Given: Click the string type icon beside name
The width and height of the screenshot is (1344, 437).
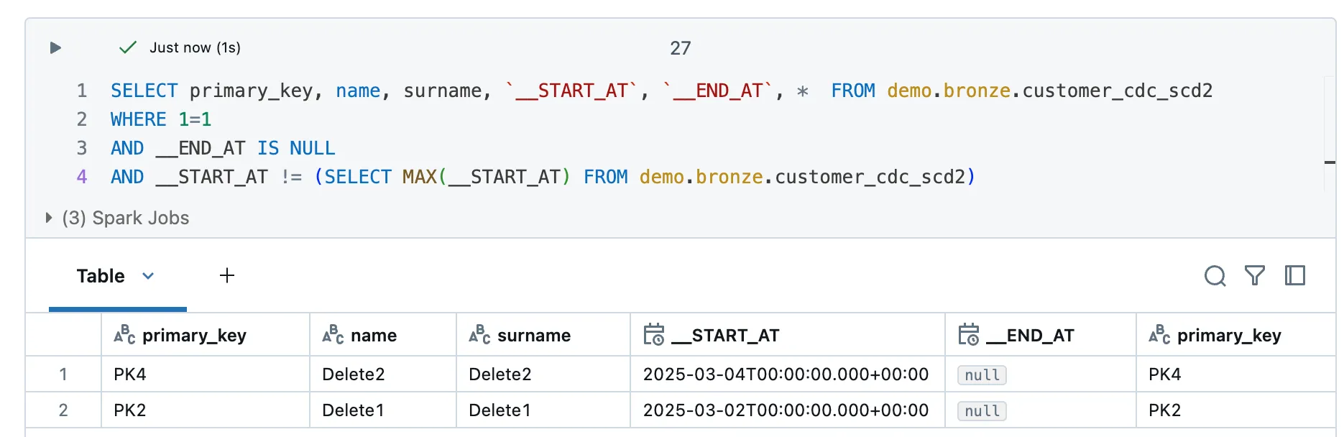Looking at the screenshot, I should coord(333,335).
